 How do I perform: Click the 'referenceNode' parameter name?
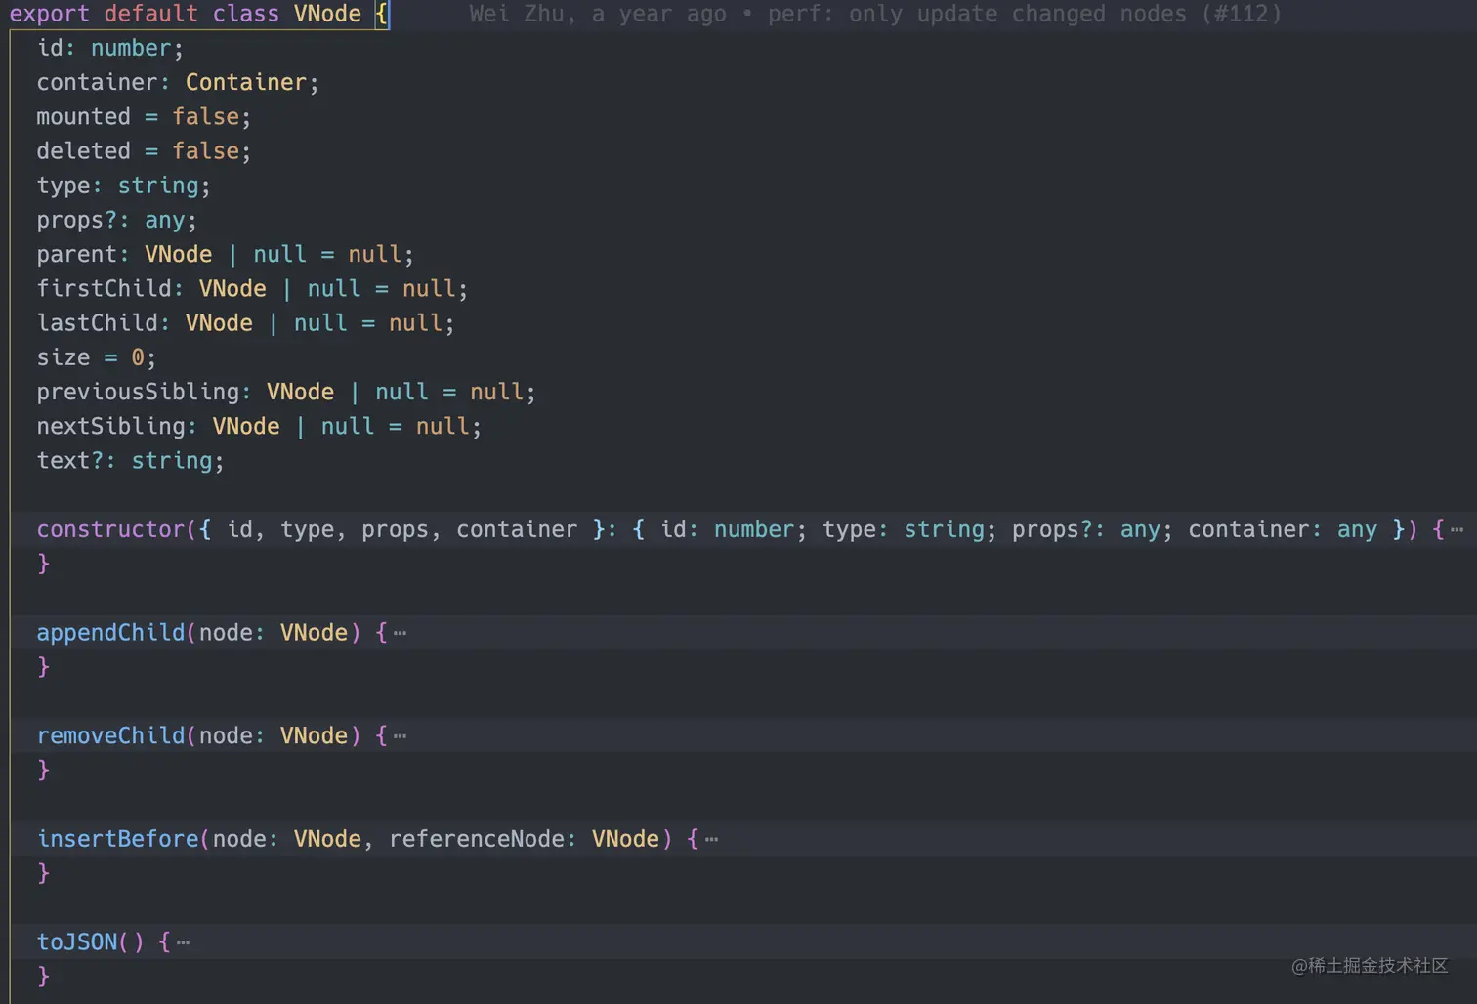(x=477, y=838)
